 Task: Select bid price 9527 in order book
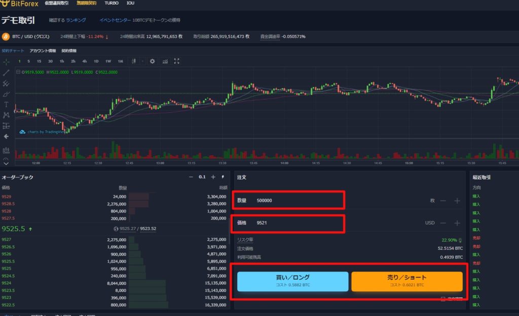point(6,239)
